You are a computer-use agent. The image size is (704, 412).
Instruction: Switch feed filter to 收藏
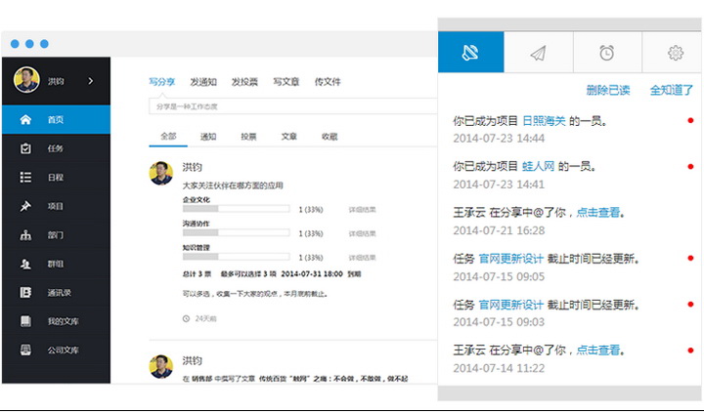(x=330, y=137)
